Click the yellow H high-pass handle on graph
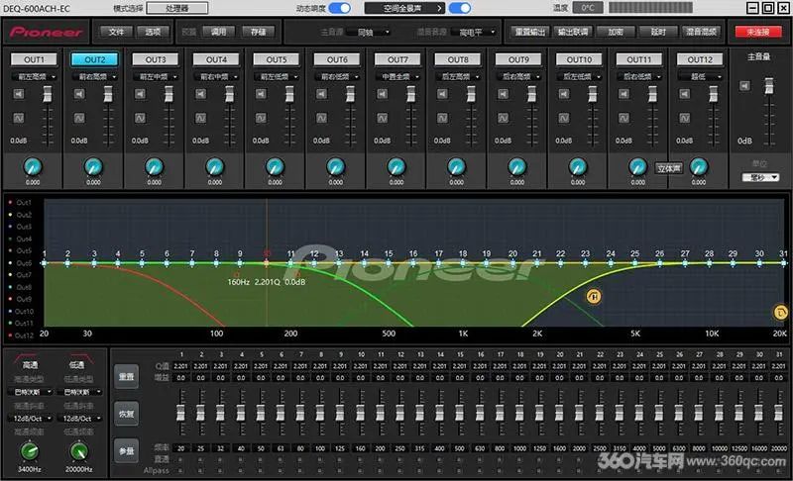This screenshot has height=481, width=793. [594, 296]
